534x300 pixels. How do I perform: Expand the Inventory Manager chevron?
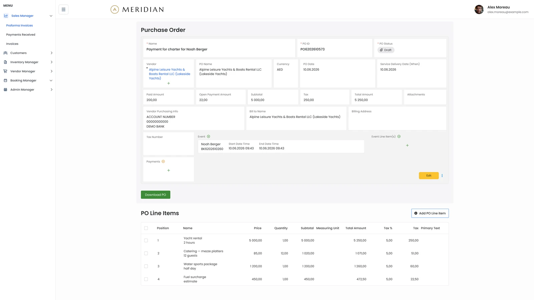coord(51,62)
